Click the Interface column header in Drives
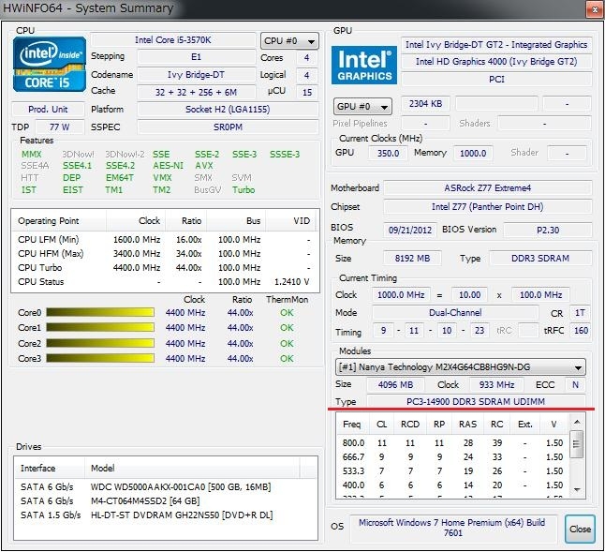This screenshot has width=605, height=552. coord(49,468)
